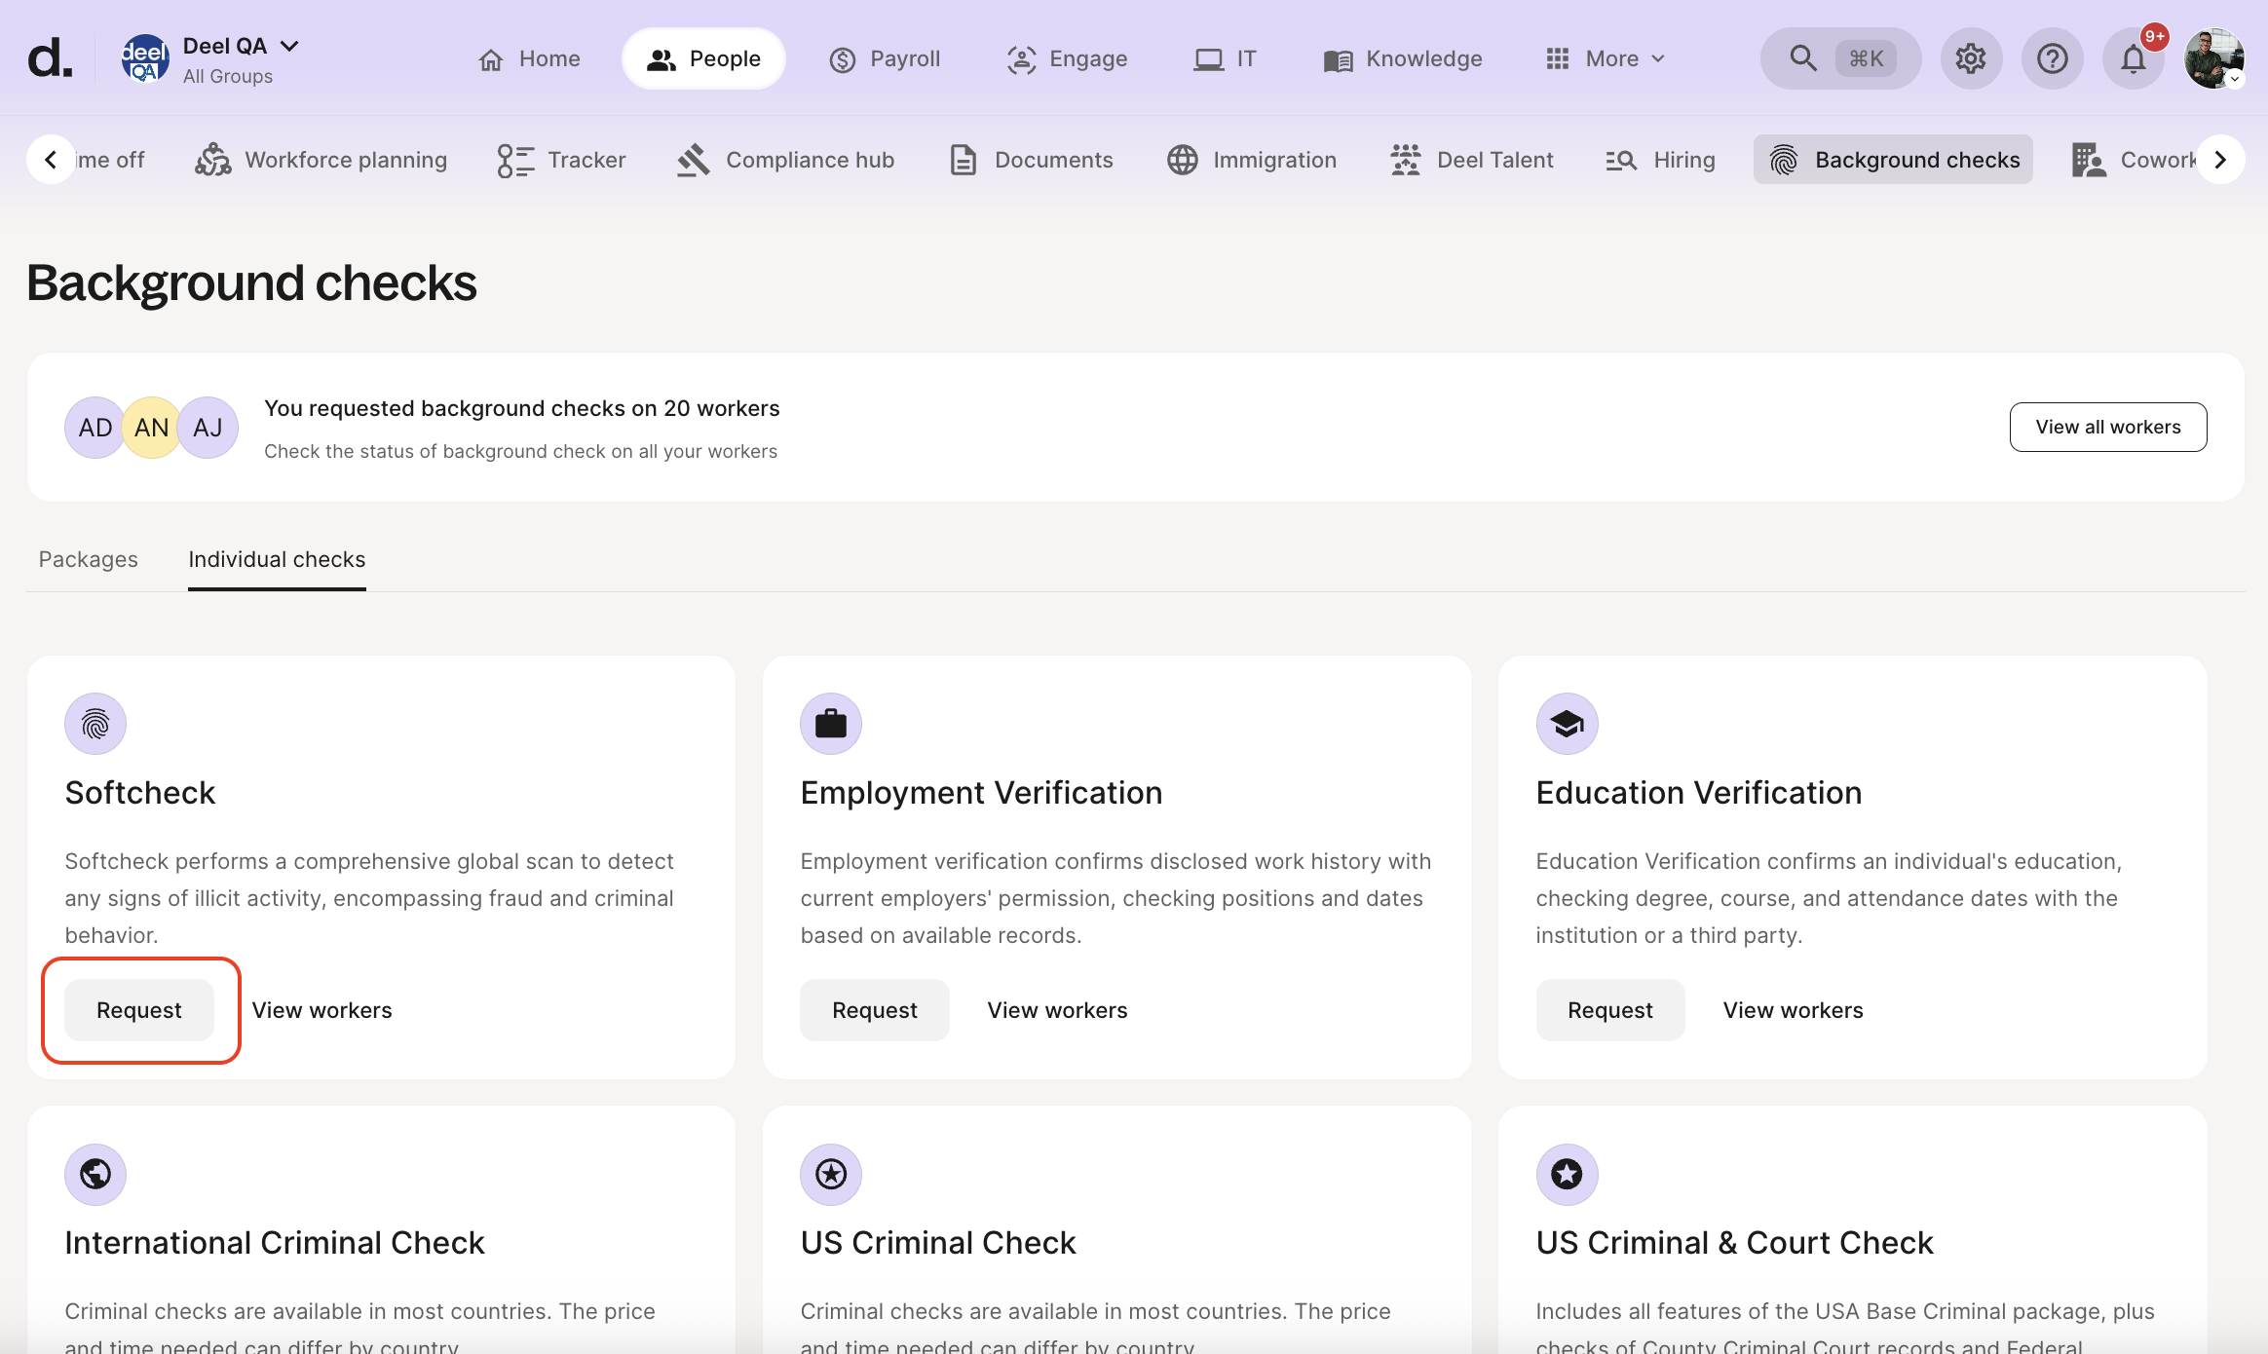Click the Employment Verification heading
Screen dimensions: 2268x1354
982,793
